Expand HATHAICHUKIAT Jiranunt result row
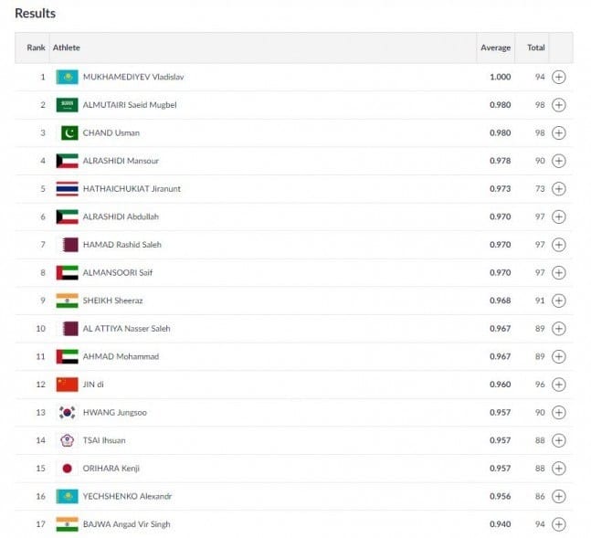This screenshot has width=591, height=538. [559, 189]
